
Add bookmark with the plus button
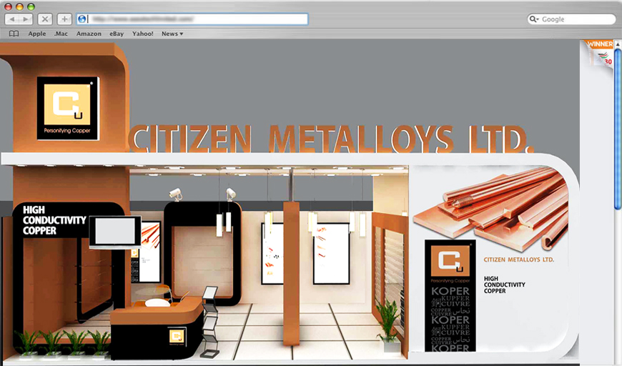click(x=64, y=19)
